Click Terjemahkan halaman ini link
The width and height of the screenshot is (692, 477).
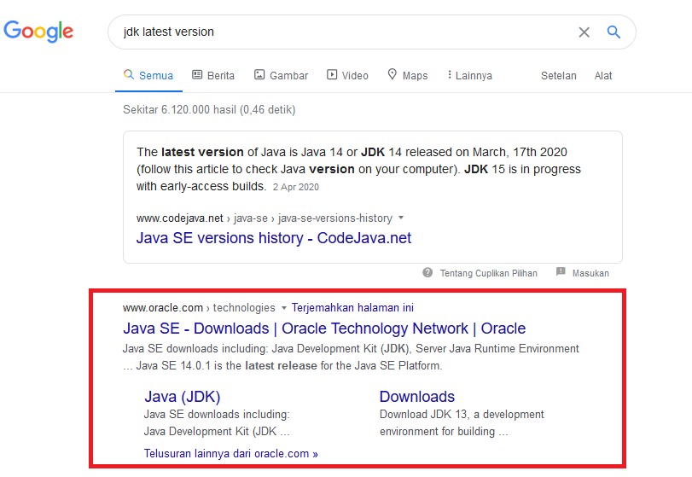352,307
